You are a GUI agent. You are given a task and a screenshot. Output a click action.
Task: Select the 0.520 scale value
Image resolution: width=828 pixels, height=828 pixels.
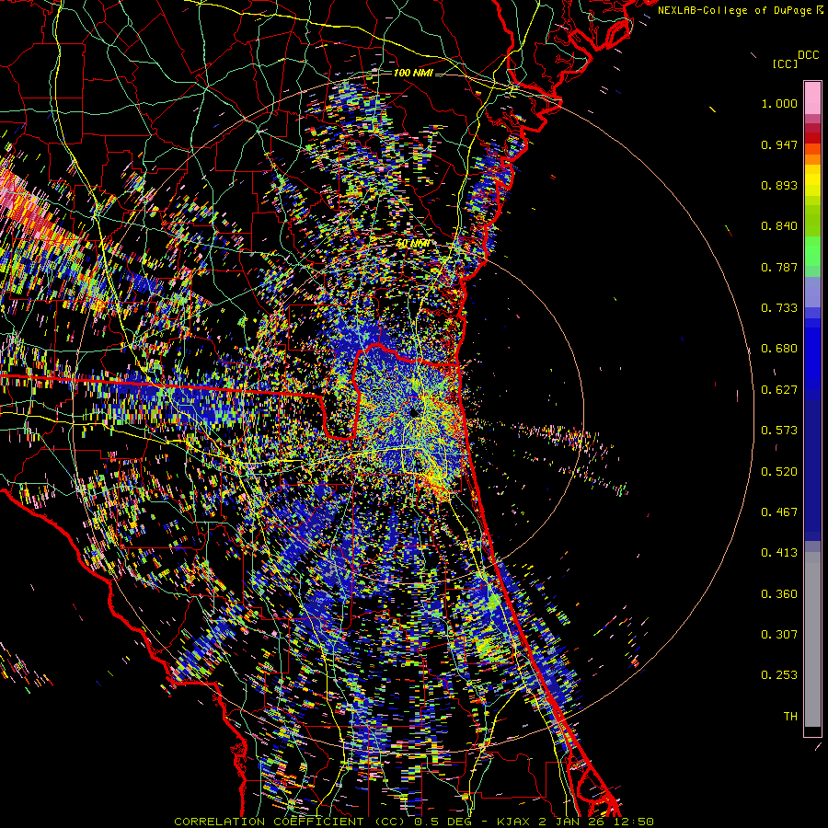(x=779, y=472)
